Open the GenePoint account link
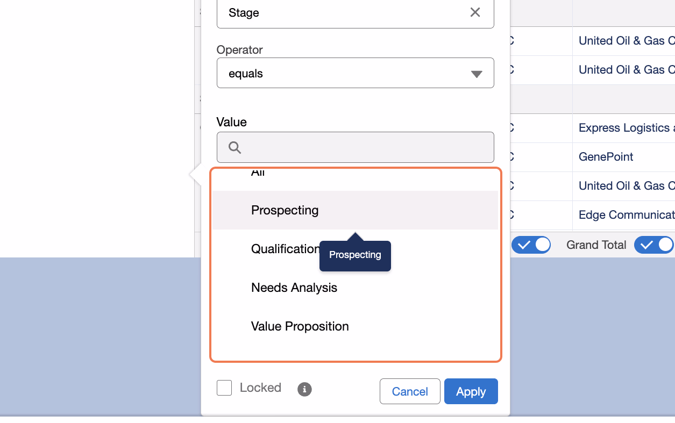This screenshot has width=675, height=423. click(606, 157)
